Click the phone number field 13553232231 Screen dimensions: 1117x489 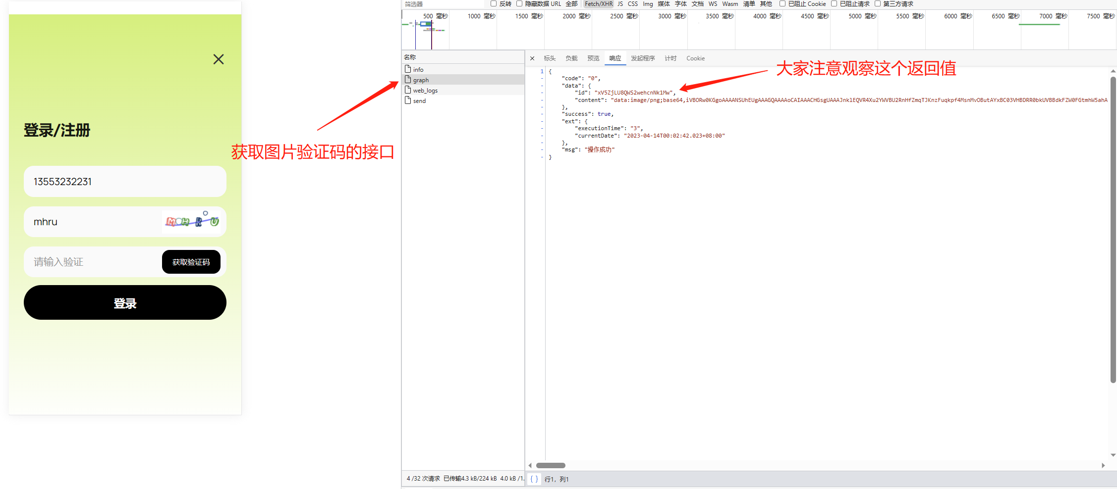pyautogui.click(x=125, y=181)
